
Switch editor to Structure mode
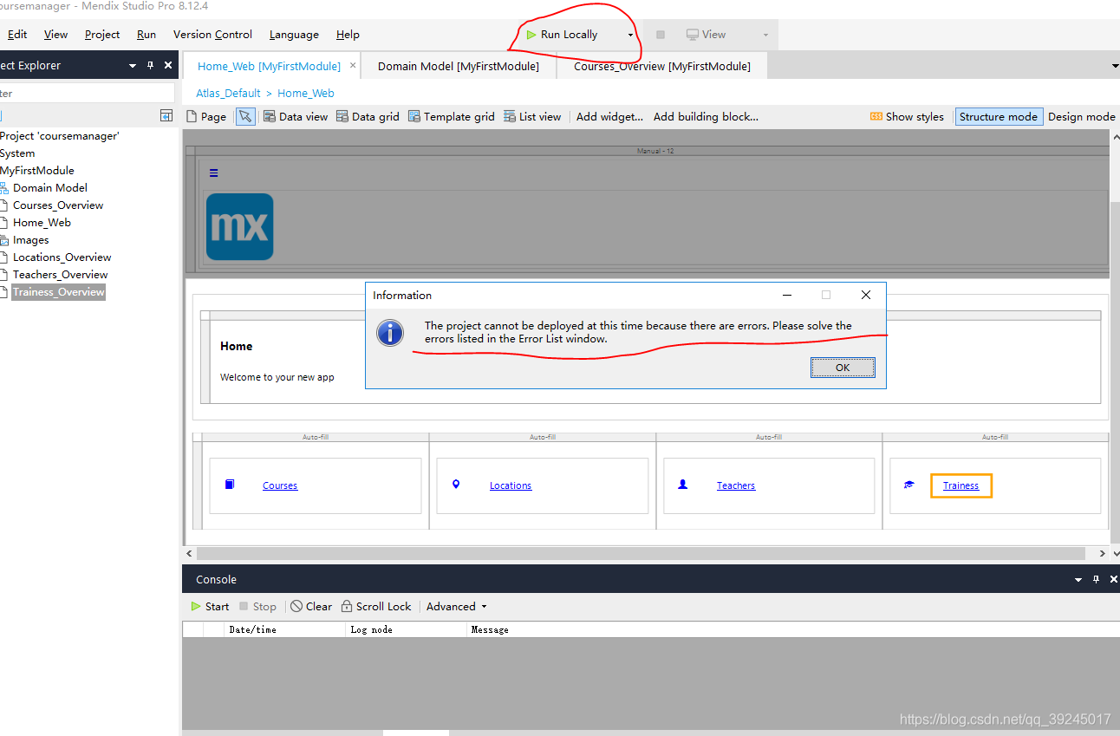[x=998, y=117]
